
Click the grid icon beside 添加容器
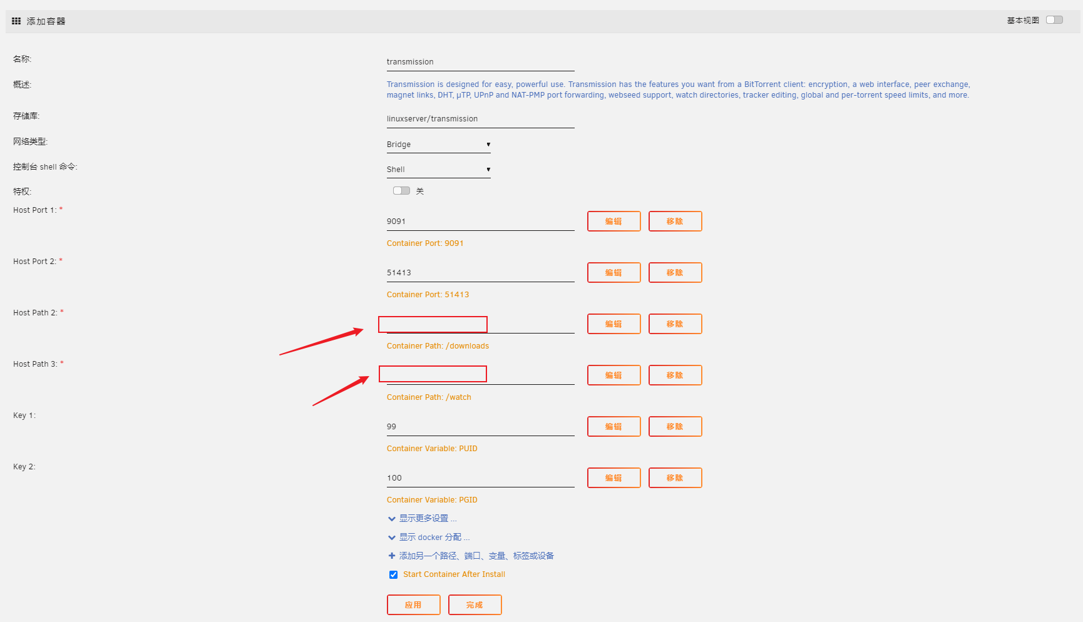tap(16, 21)
